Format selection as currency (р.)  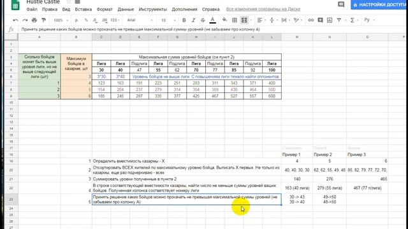[x=76, y=20]
